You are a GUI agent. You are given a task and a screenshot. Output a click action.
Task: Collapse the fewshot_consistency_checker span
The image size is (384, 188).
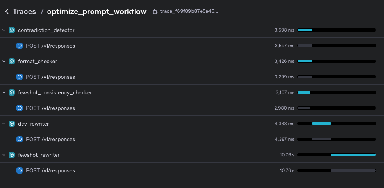pos(4,92)
